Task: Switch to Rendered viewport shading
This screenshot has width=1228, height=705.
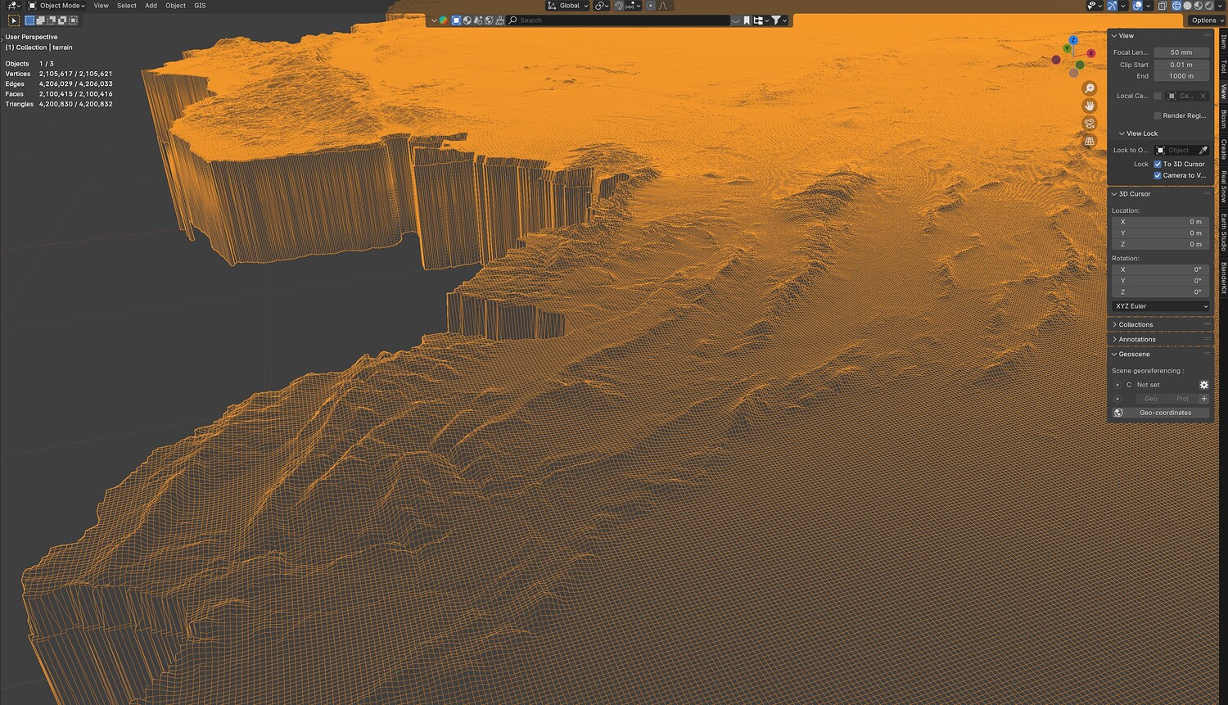Action: click(1209, 6)
